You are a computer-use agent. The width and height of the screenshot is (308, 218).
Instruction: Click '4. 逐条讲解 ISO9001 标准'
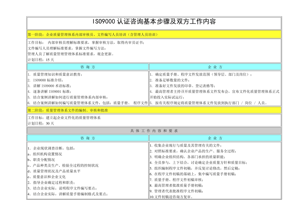pyautogui.click(x=50, y=91)
